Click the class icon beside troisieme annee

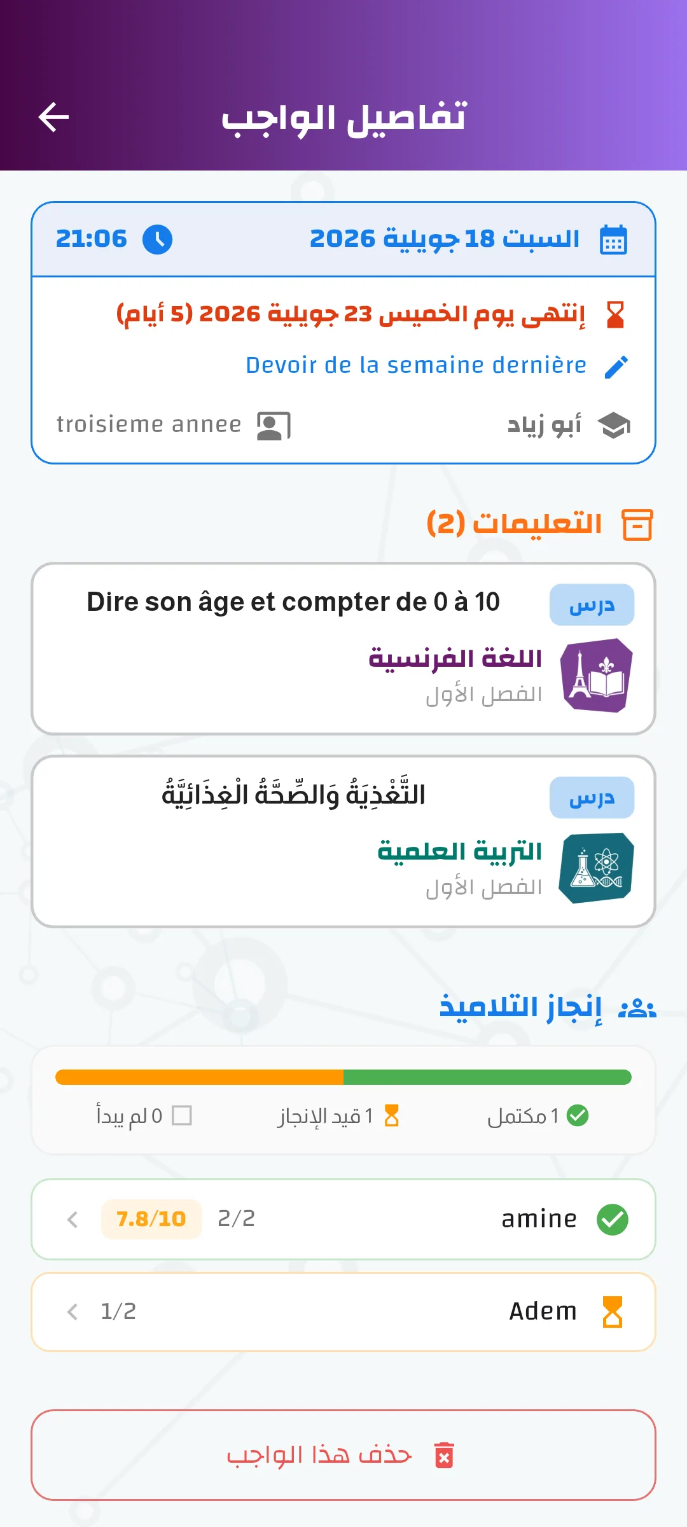tap(274, 426)
